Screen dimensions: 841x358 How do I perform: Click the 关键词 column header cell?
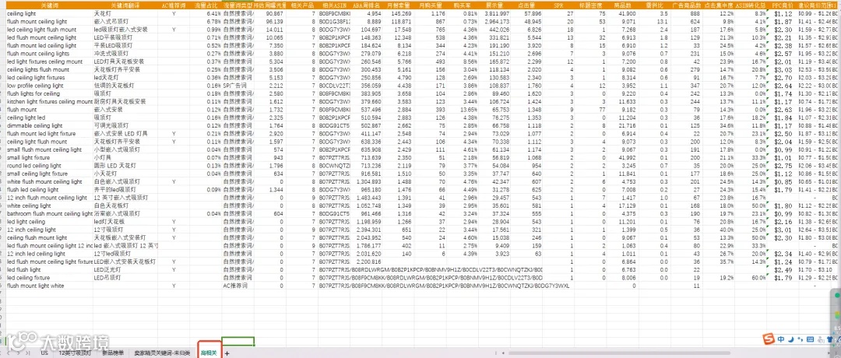tap(49, 5)
